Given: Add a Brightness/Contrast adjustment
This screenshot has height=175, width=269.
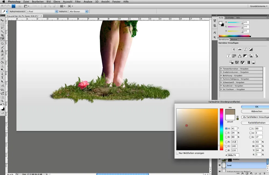Looking at the screenshot, I should click(234, 49).
